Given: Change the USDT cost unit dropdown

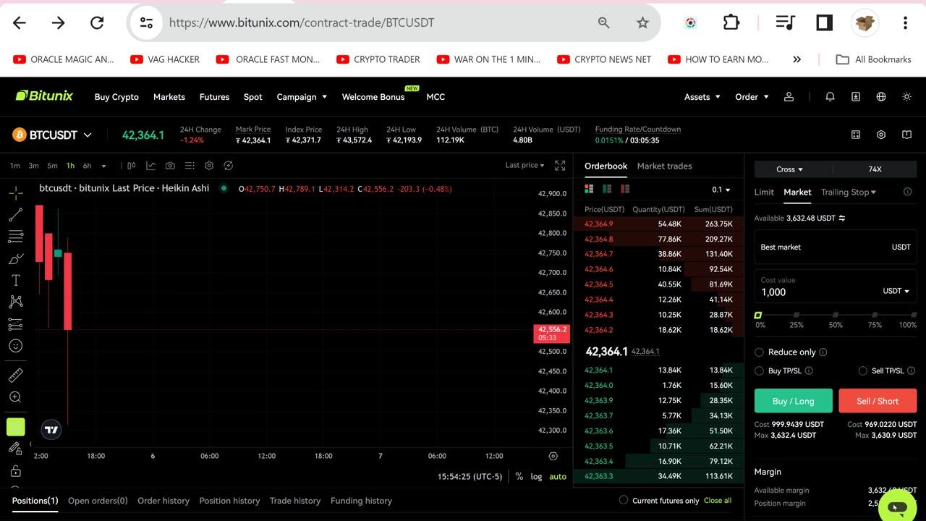Looking at the screenshot, I should coord(896,291).
